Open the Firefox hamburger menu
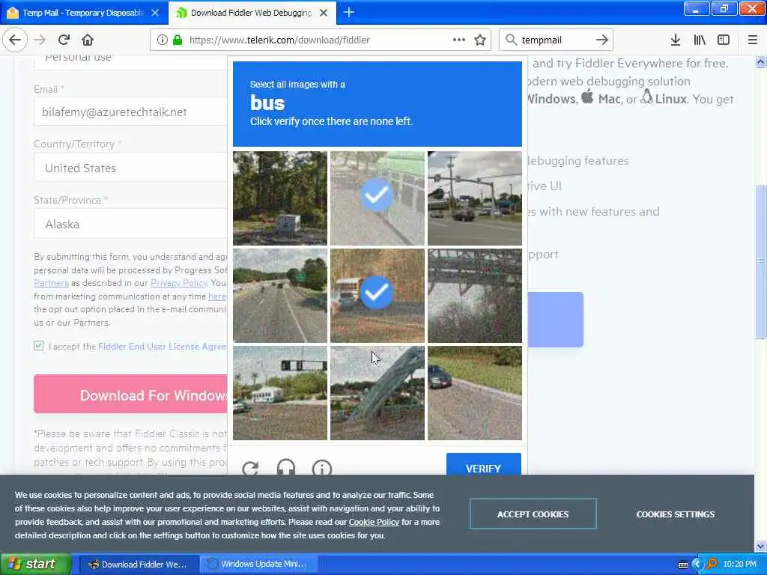This screenshot has height=575, width=767. tap(753, 40)
